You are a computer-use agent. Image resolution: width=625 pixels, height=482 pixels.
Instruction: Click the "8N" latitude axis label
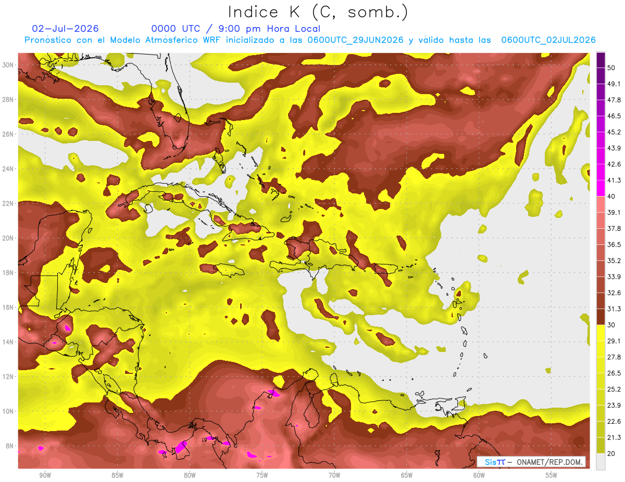[x=10, y=446]
